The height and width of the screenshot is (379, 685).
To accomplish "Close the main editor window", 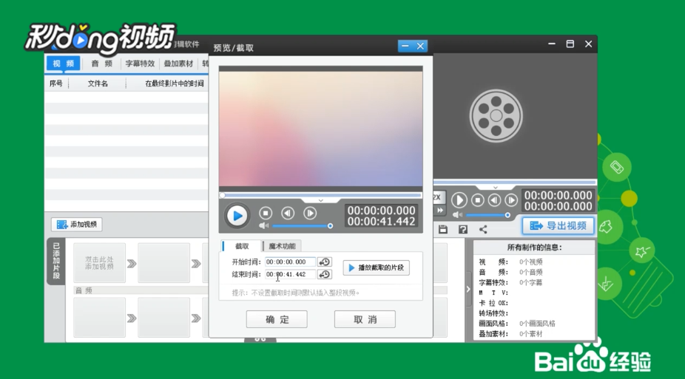I will [x=588, y=44].
